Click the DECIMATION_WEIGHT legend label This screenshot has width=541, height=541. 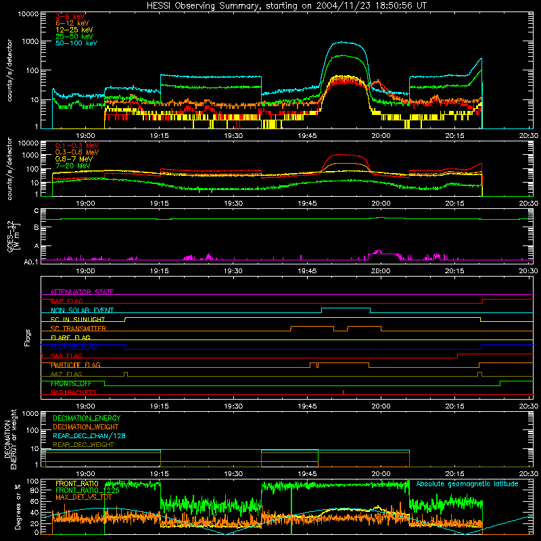[86, 427]
